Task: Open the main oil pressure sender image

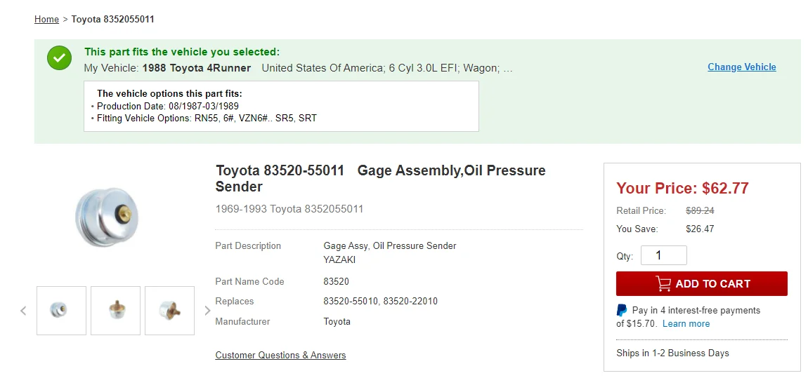Action: point(107,216)
